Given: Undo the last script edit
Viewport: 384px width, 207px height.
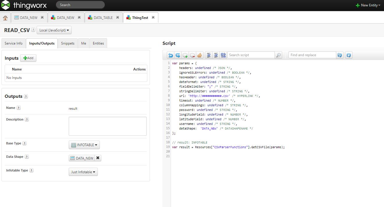Looking at the screenshot, I should click(171, 55).
